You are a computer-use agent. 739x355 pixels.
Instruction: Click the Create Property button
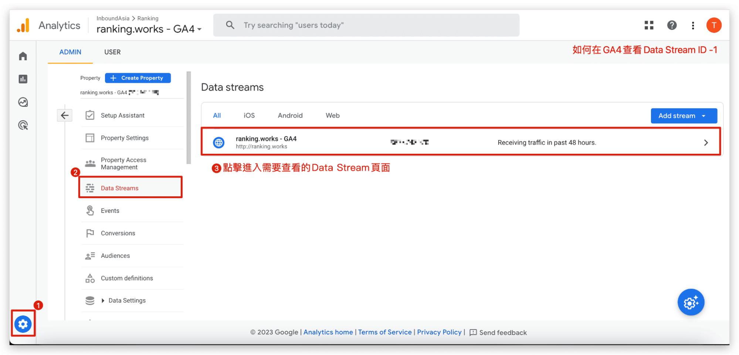(x=138, y=78)
